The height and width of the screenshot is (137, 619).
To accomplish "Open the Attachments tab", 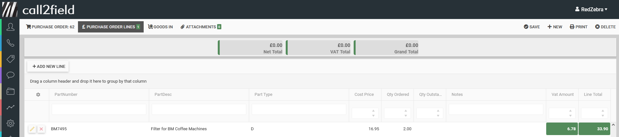I will 201,27.
